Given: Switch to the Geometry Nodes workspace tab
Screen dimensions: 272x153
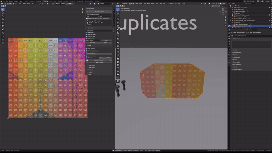Looking at the screenshot, I should [89, 1].
